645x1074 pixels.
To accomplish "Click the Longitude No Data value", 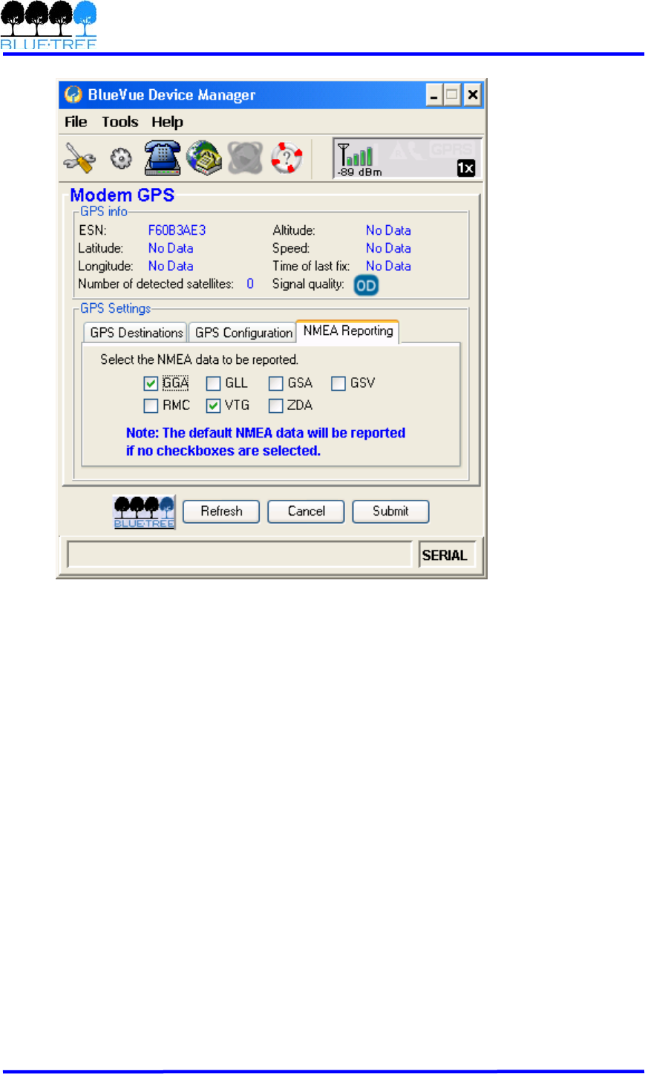I will (x=171, y=266).
